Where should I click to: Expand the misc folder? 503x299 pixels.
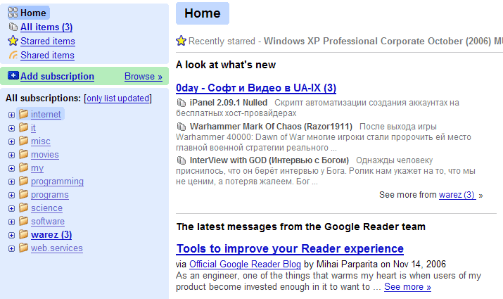pyautogui.click(x=11, y=142)
